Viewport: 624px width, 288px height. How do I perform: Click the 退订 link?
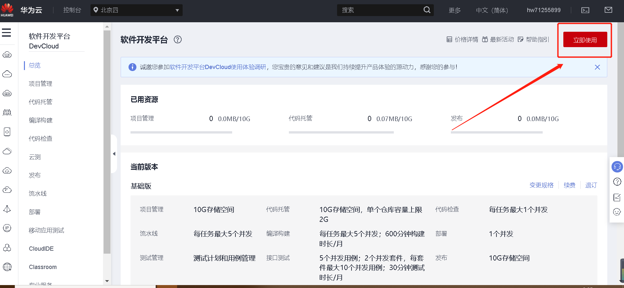(x=591, y=185)
